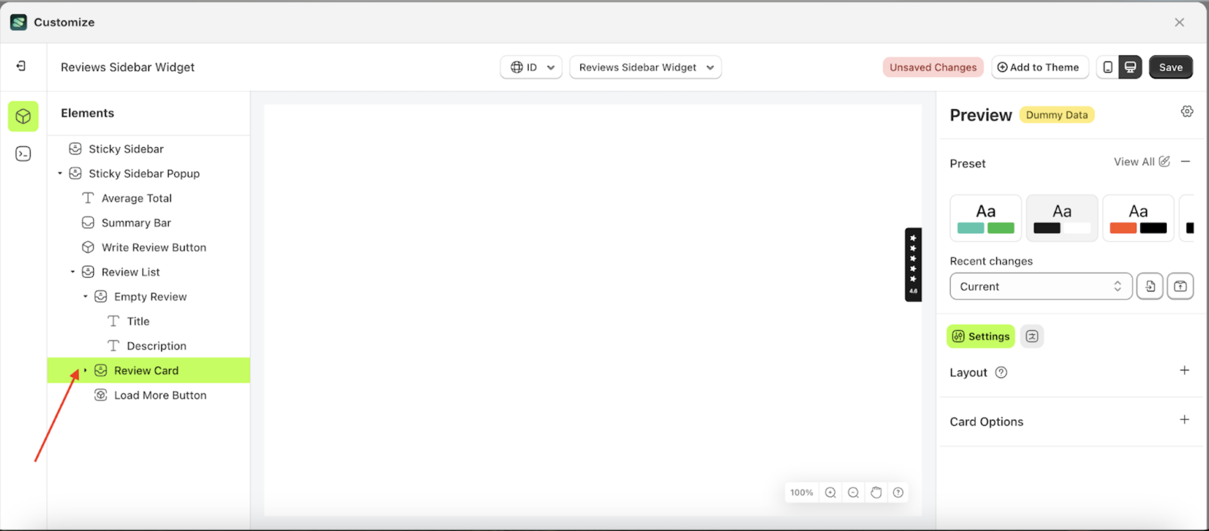This screenshot has height=531, width=1209.
Task: Select the hand pan tool icon
Action: [x=875, y=492]
